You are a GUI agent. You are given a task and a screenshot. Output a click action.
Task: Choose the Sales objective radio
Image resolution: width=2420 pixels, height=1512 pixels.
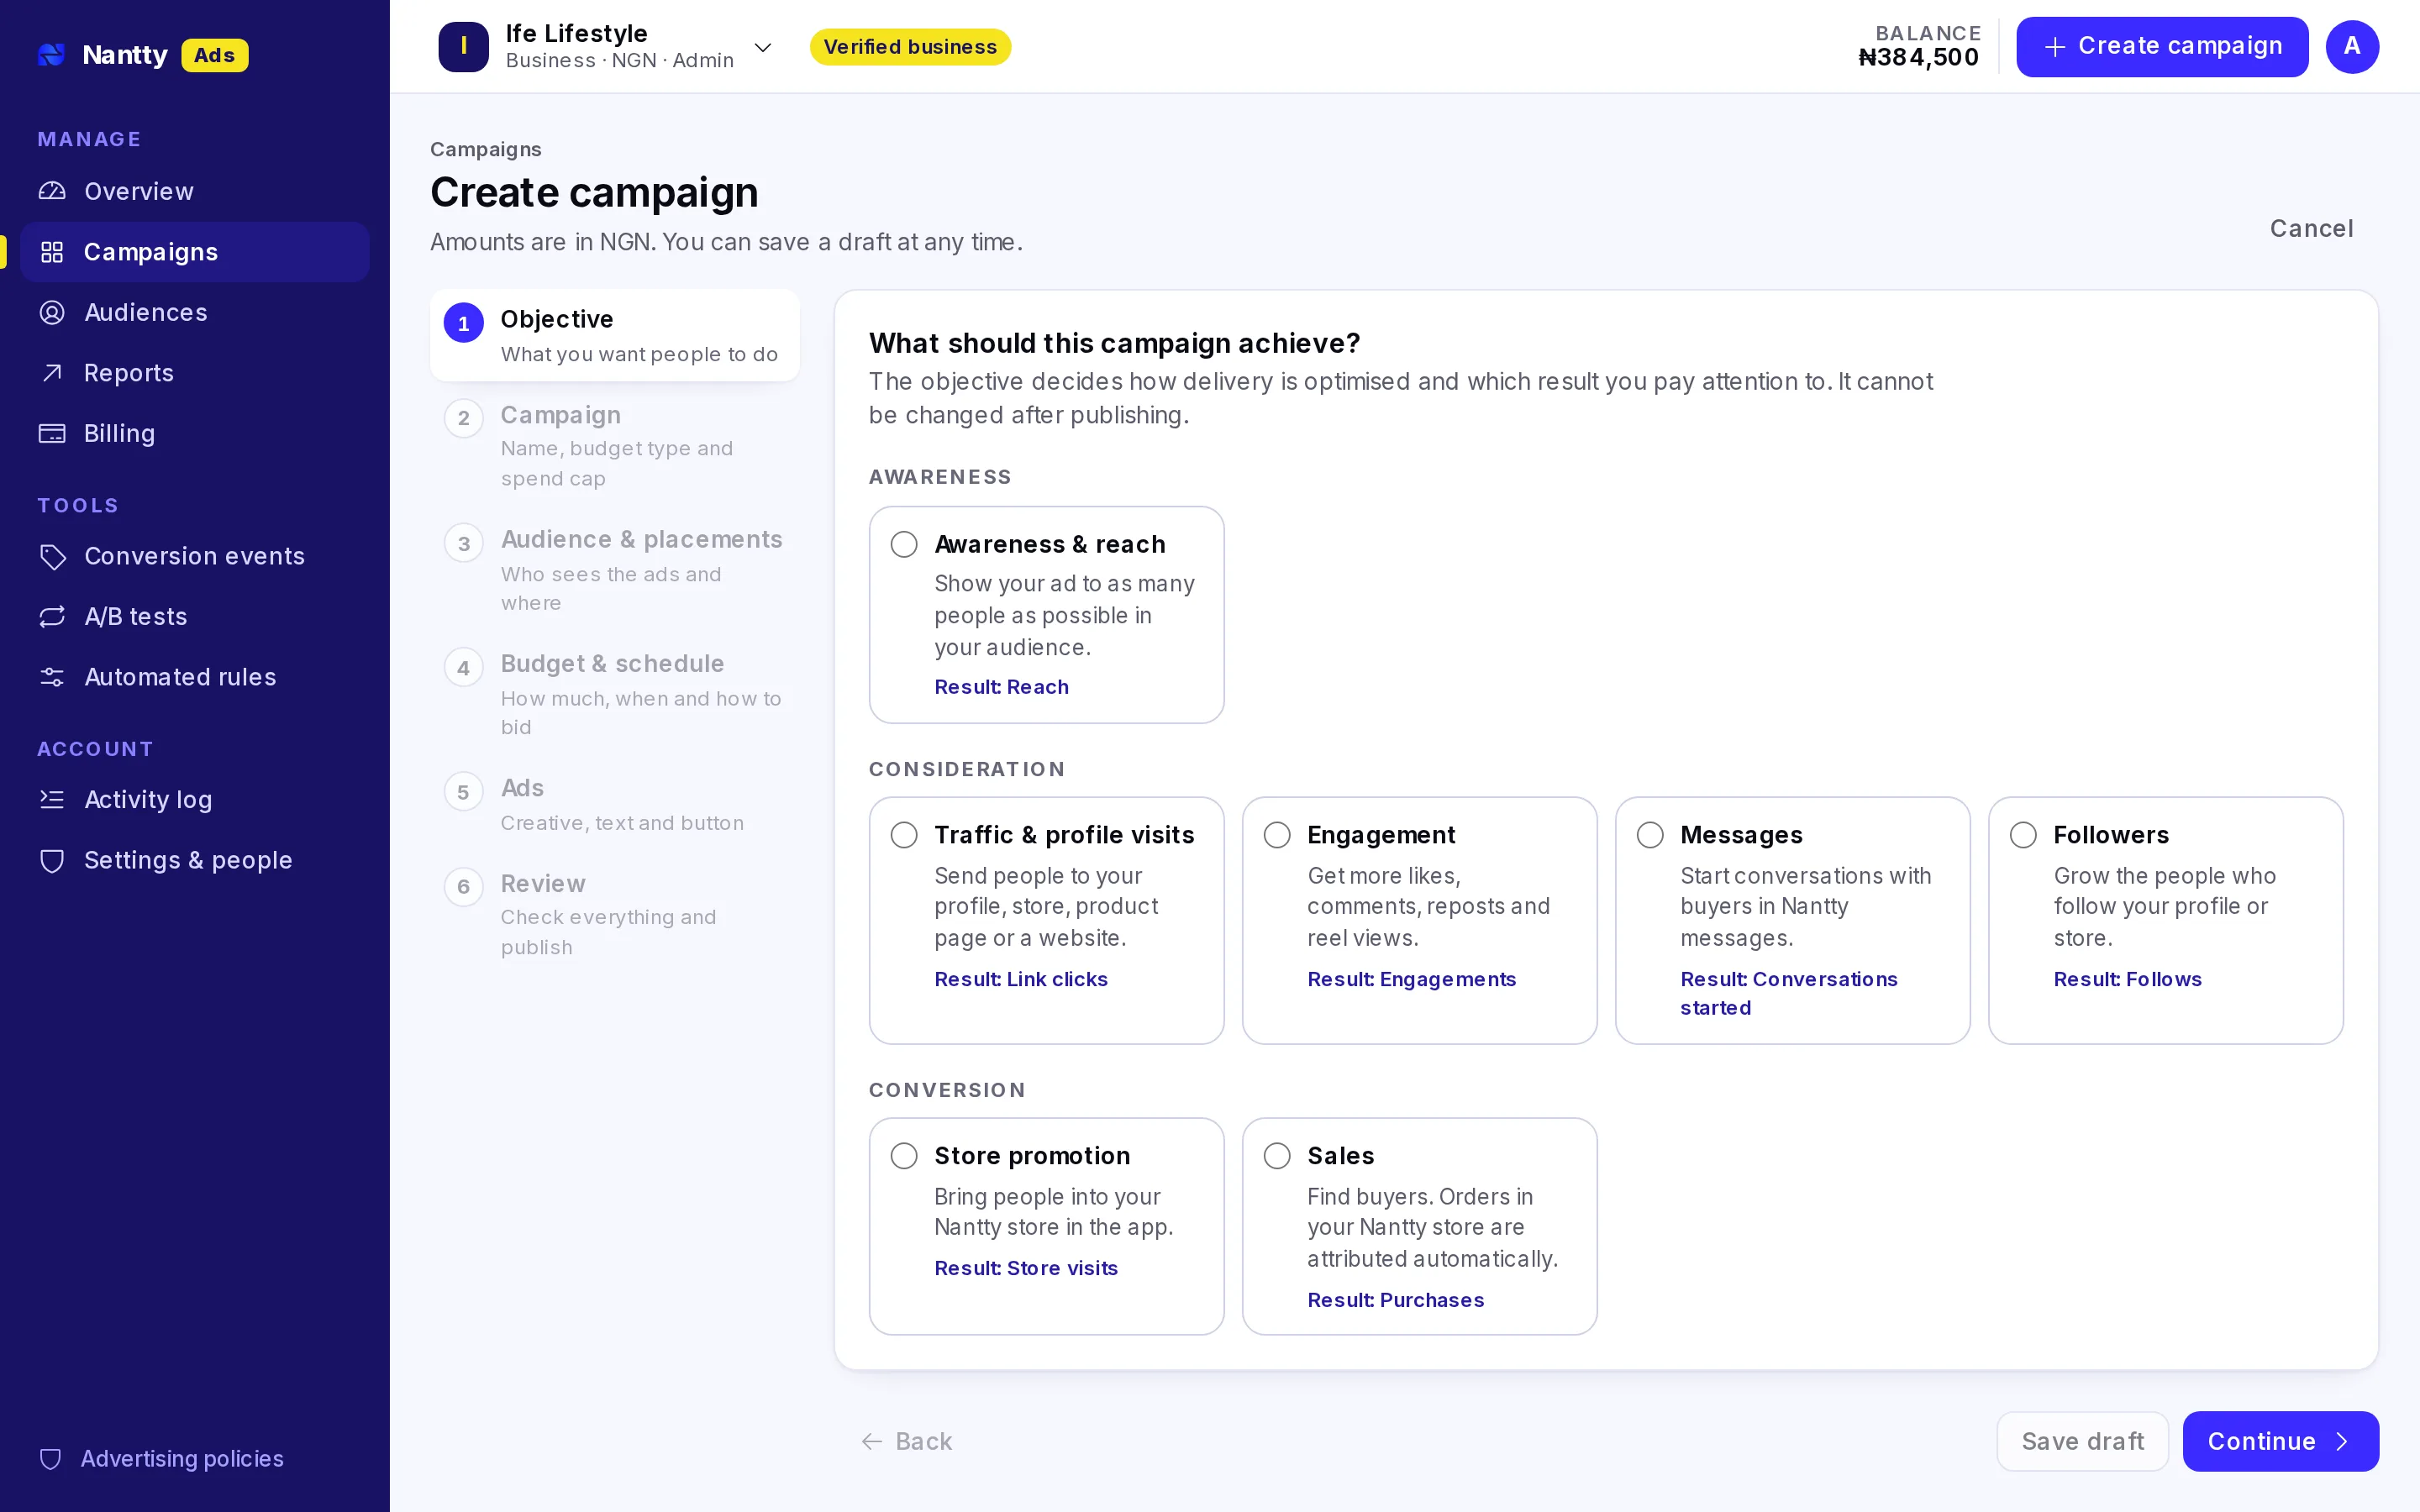point(1277,1156)
